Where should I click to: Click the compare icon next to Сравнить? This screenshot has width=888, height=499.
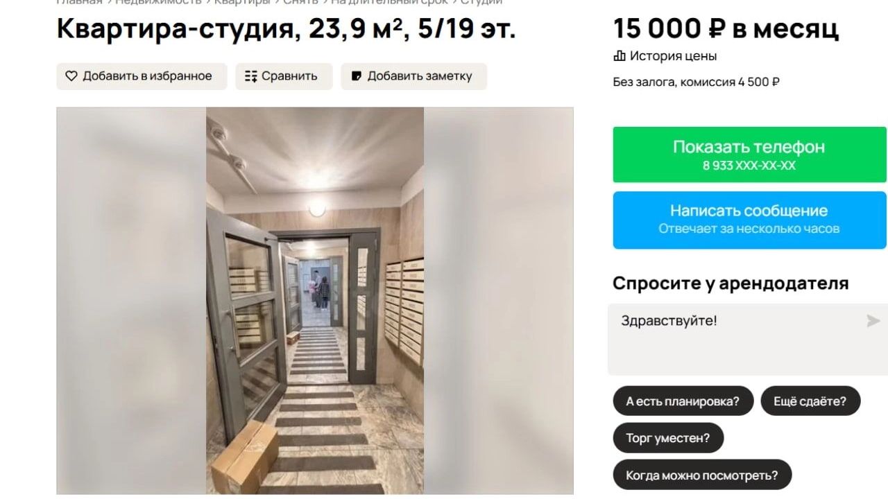[x=251, y=76]
